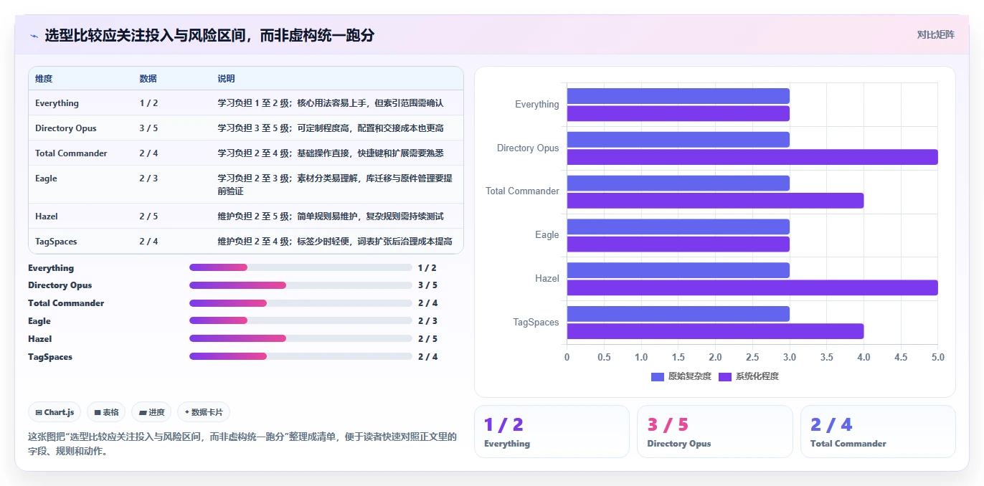Click the 说明 column header
The height and width of the screenshot is (486, 984).
pos(227,79)
